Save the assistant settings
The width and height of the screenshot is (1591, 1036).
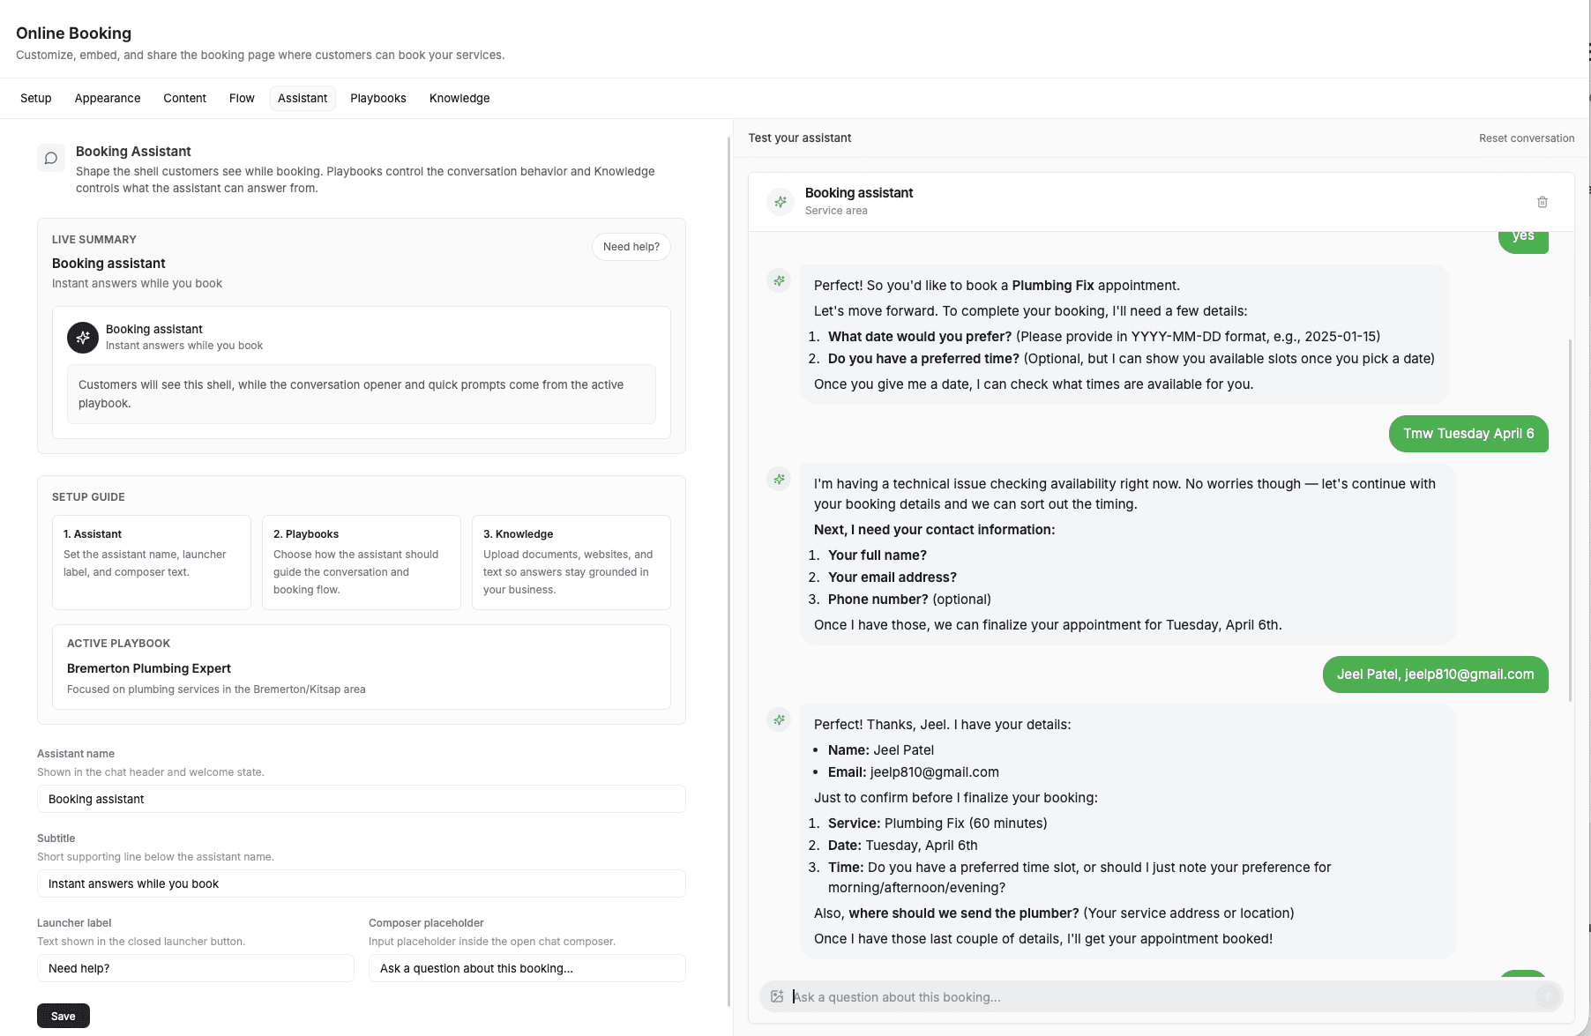63,1015
